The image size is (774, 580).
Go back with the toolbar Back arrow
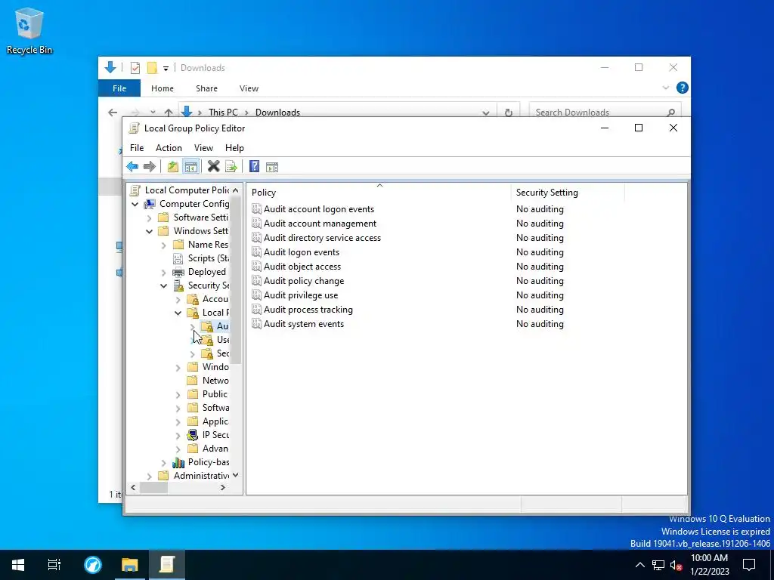(x=132, y=167)
